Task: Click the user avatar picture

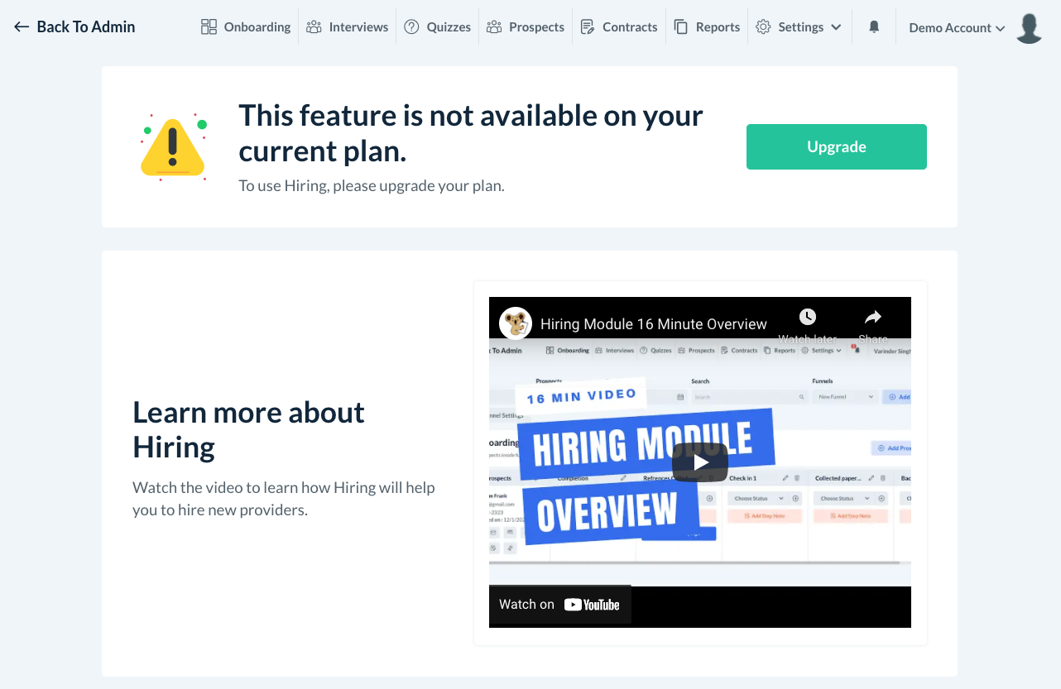Action: 1029,28
